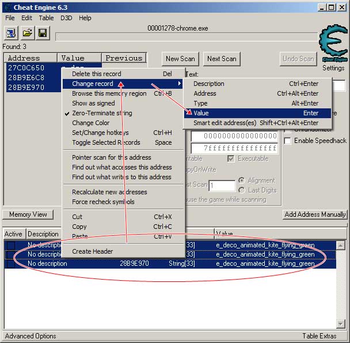The height and width of the screenshot is (343, 350).
Task: Select Description in Change record submenu
Action: pos(257,84)
